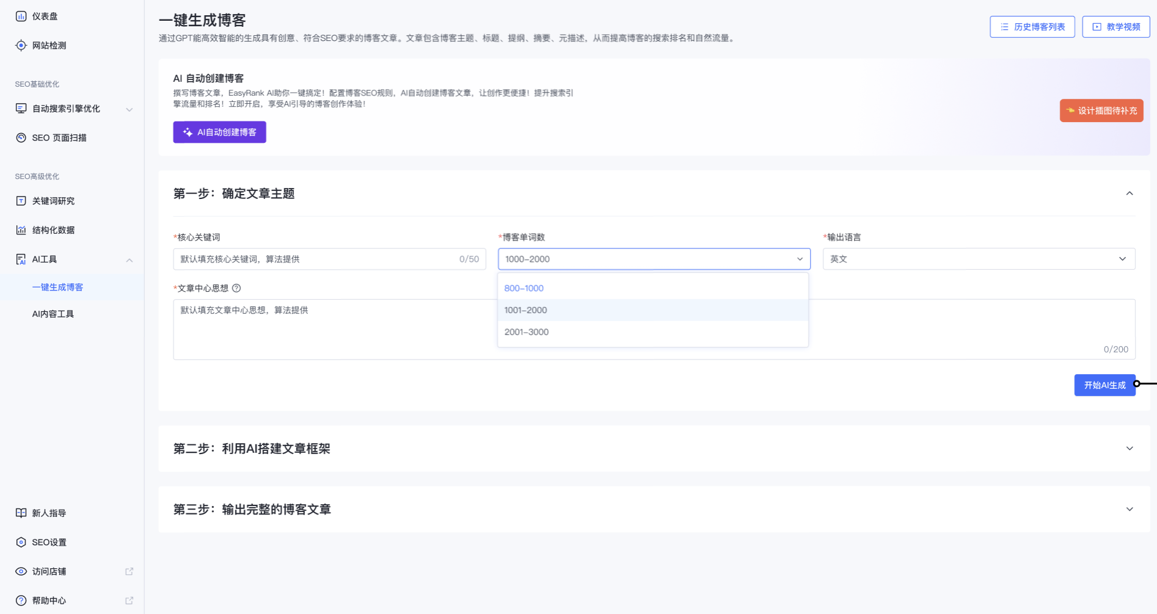1157x614 pixels.
Task: Click the 结构化数据 chart icon
Action: pyautogui.click(x=21, y=230)
